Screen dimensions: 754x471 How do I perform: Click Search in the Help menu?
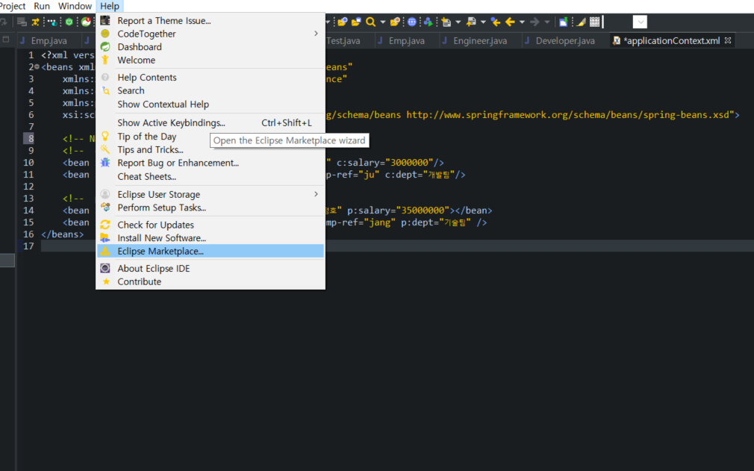[x=210, y=90]
